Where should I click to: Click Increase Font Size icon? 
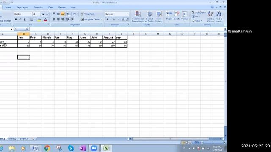(x=43, y=14)
